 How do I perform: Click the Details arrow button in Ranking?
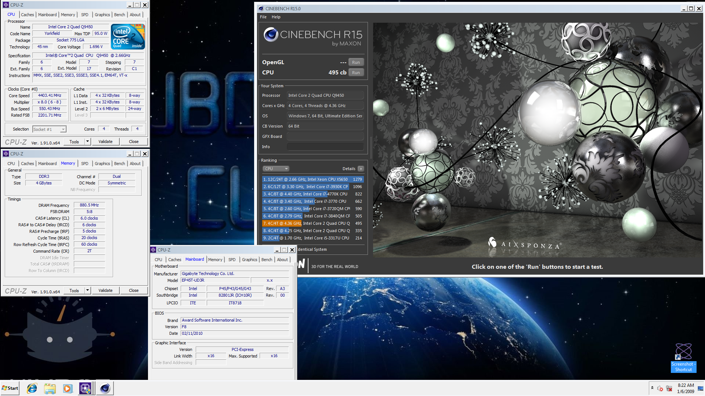[361, 169]
